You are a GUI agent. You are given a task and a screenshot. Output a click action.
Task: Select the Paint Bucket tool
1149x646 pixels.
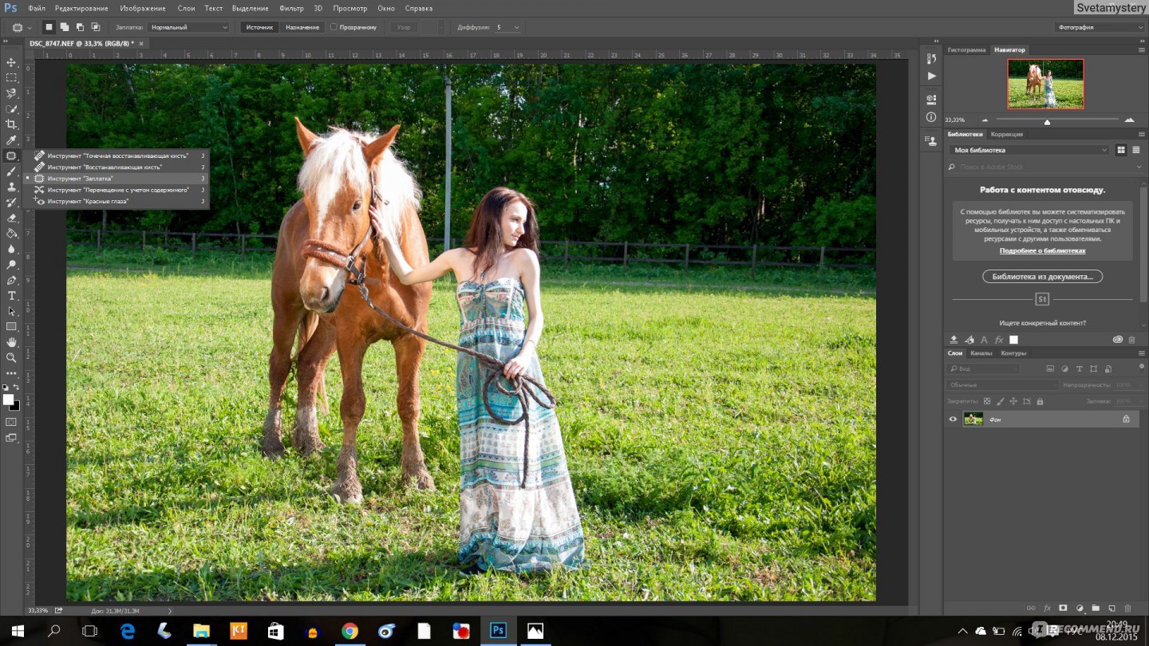click(x=11, y=234)
